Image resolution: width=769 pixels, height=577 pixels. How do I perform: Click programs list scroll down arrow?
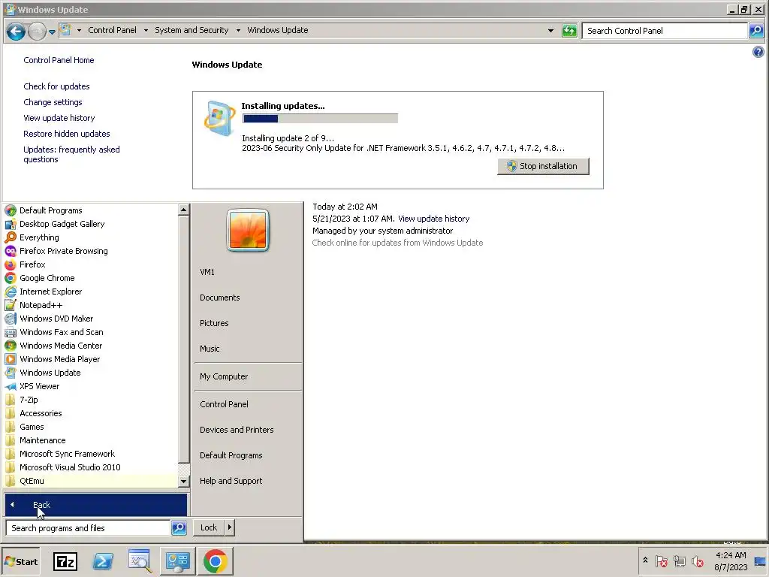(183, 482)
